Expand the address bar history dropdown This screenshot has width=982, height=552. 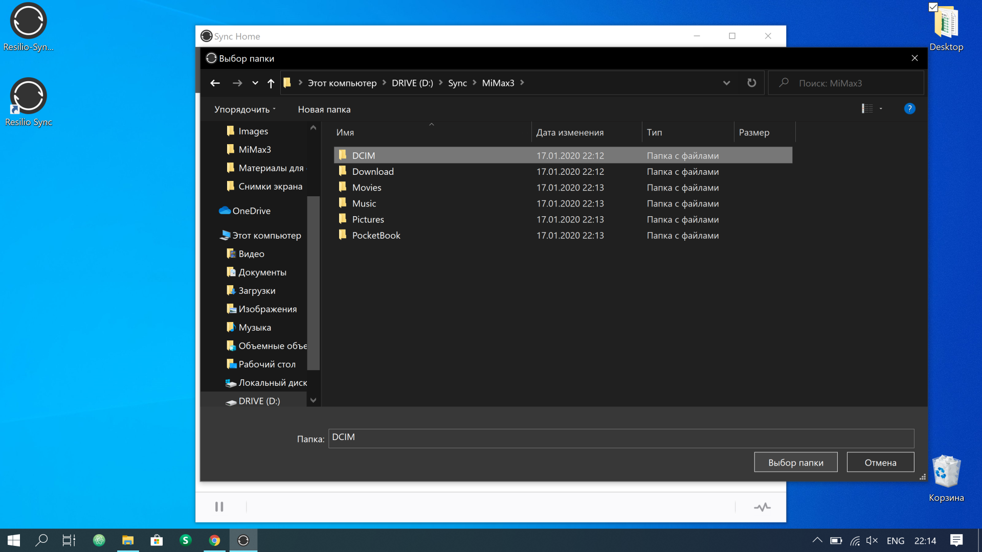[726, 83]
